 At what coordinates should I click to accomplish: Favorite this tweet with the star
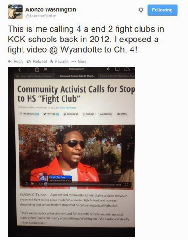(x=59, y=61)
